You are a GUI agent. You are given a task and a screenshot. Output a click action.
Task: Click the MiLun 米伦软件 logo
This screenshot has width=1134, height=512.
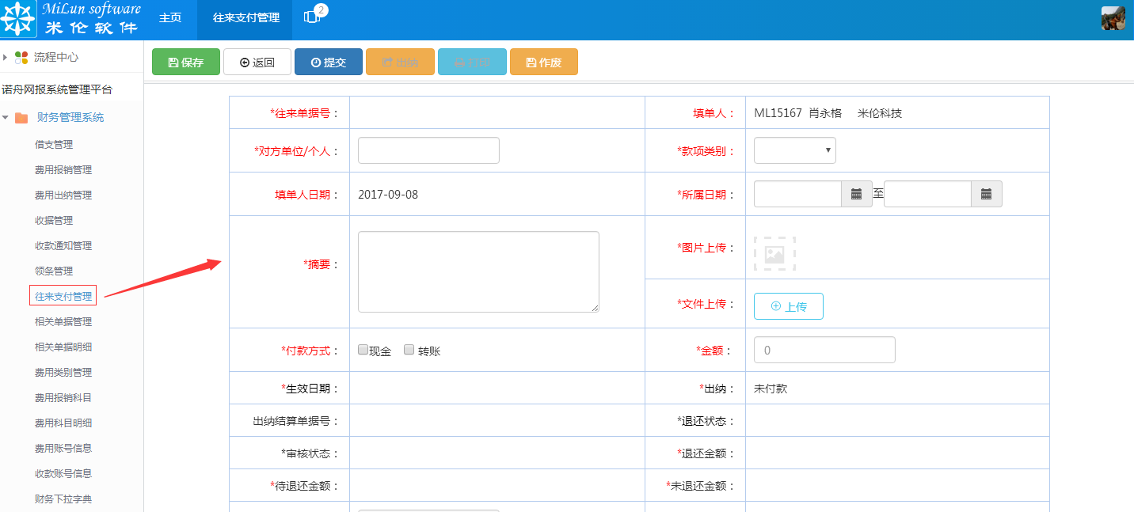click(x=71, y=17)
